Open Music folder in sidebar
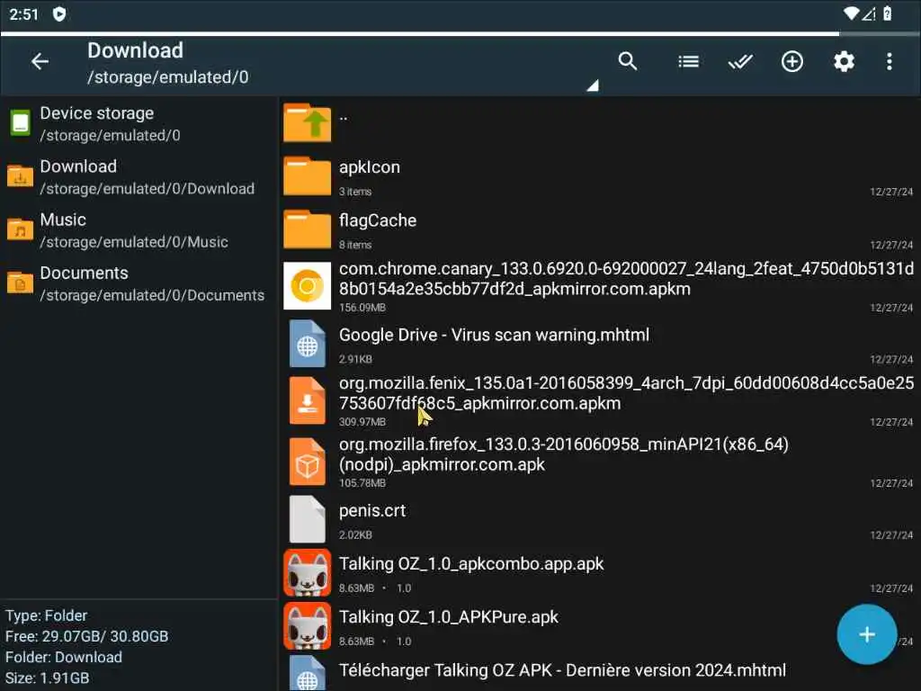This screenshot has width=921, height=691. pyautogui.click(x=139, y=230)
